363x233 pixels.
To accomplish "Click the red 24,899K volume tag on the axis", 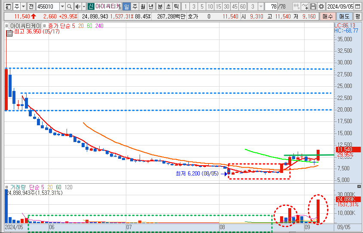I will [x=348, y=199].
